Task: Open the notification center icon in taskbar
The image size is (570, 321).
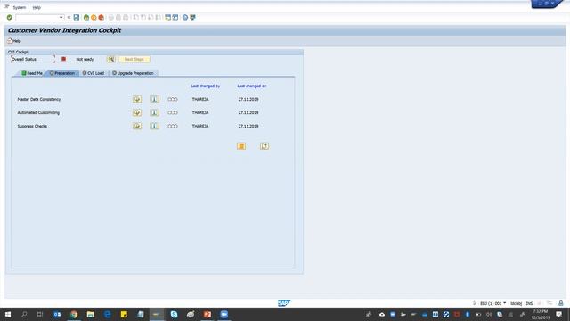Action: point(558,314)
